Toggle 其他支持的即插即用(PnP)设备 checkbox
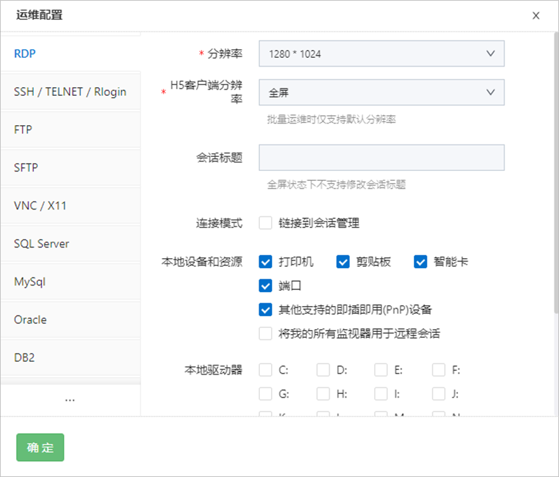The width and height of the screenshot is (559, 477). (266, 309)
